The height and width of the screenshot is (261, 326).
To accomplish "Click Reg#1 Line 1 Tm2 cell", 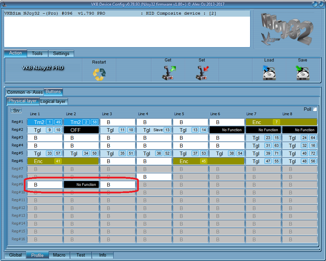I will click(45, 122).
